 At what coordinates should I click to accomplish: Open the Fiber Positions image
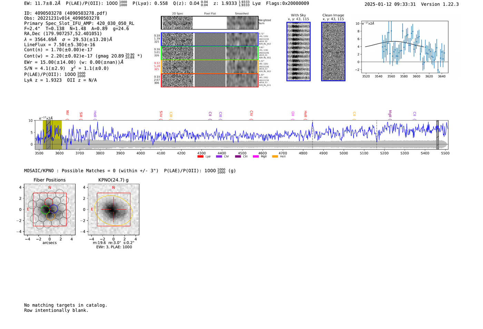[50, 209]
